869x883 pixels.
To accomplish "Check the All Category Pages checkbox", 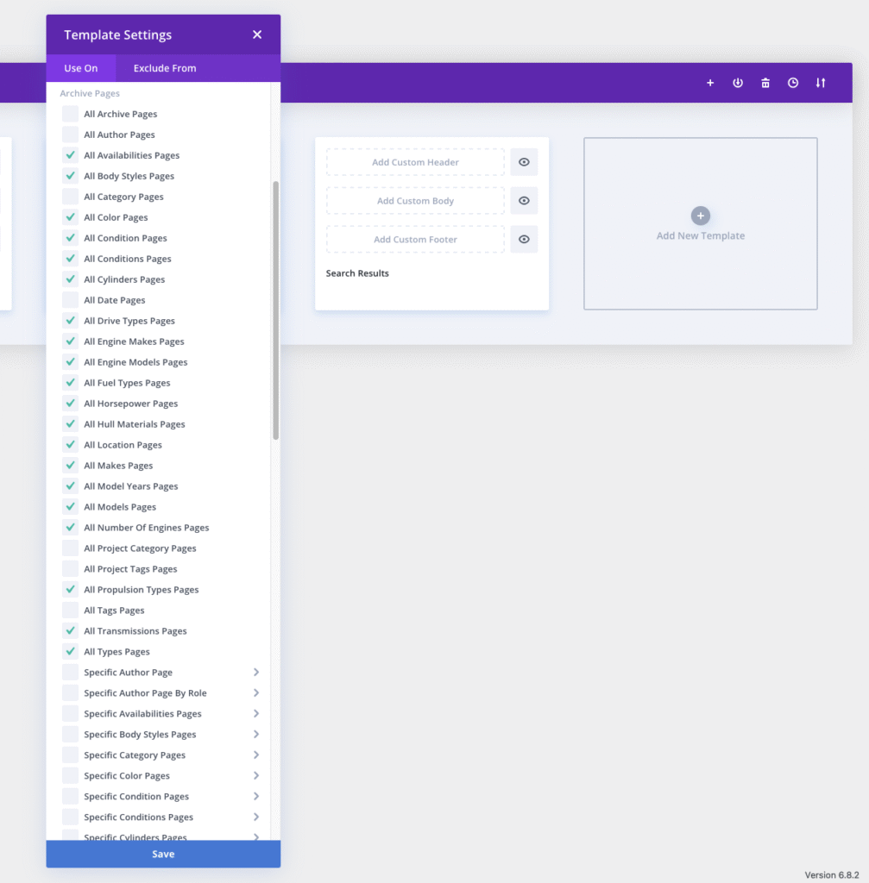I will coord(71,197).
